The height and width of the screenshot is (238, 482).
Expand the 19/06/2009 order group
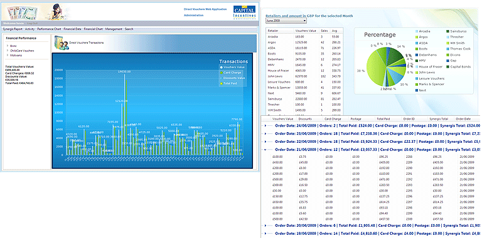pyautogui.click(x=265, y=234)
